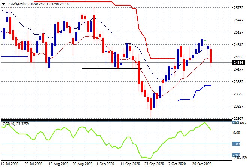Image resolution: width=247 pixels, height=168 pixels.
Task: Select the OHLC values 24690 24791 24248 24356
Action: click(x=49, y=4)
